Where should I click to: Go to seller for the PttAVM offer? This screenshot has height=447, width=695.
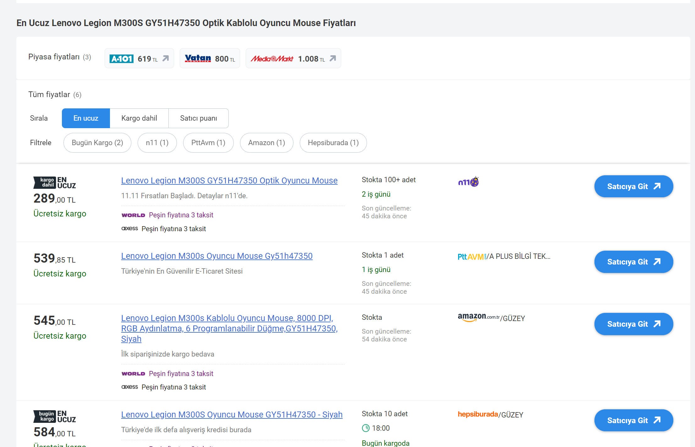(634, 262)
